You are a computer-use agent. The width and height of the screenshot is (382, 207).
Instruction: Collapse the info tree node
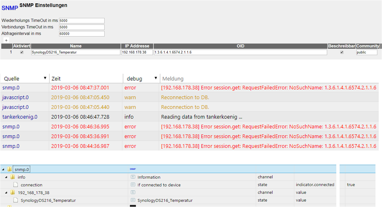(x=6, y=177)
